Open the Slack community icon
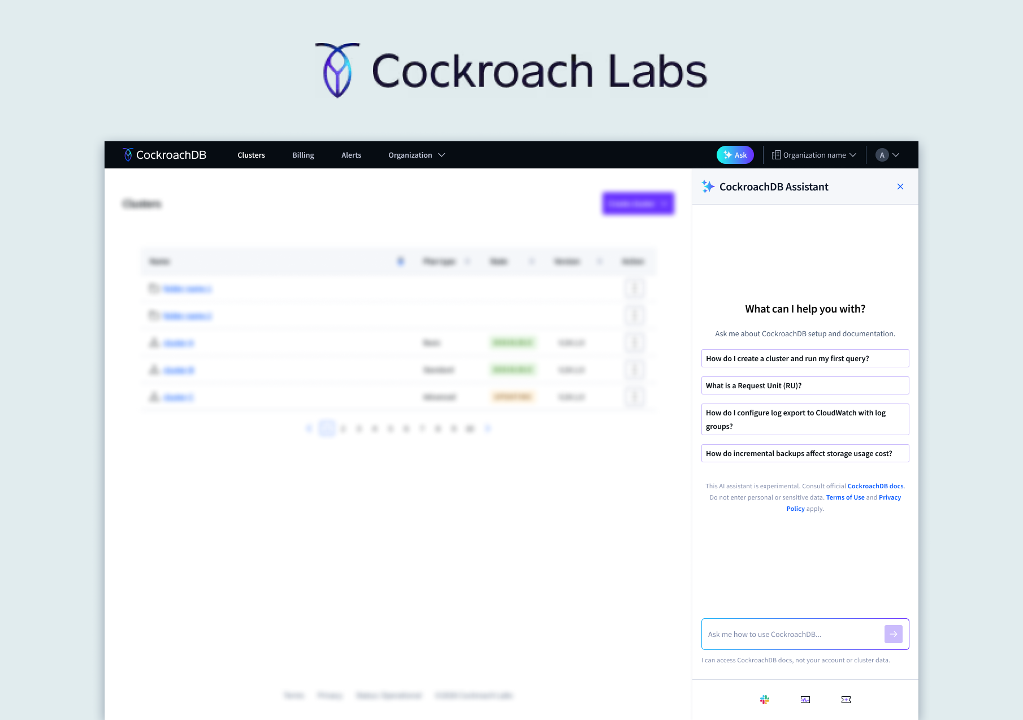Screen dimensions: 1023x720 [764, 700]
